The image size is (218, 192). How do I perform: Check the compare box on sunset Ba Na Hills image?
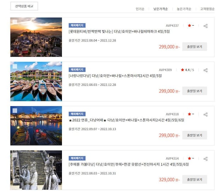point(15,22)
